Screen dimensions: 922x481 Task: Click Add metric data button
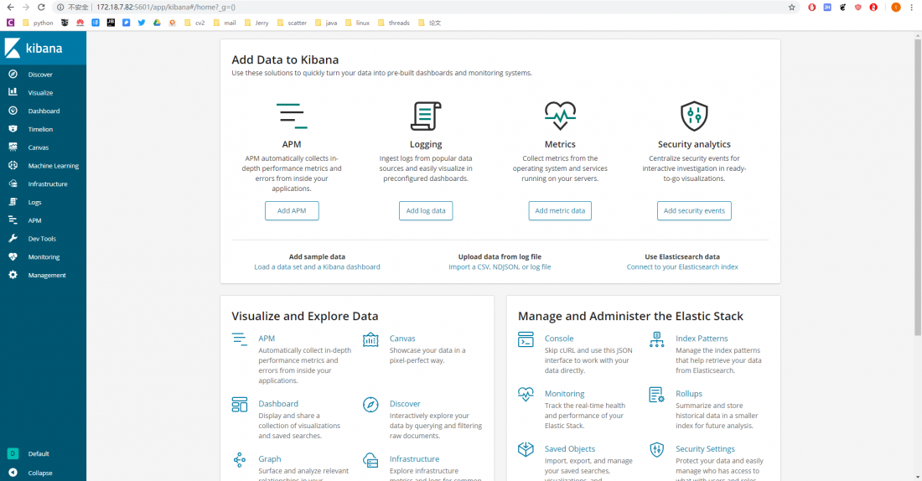560,210
